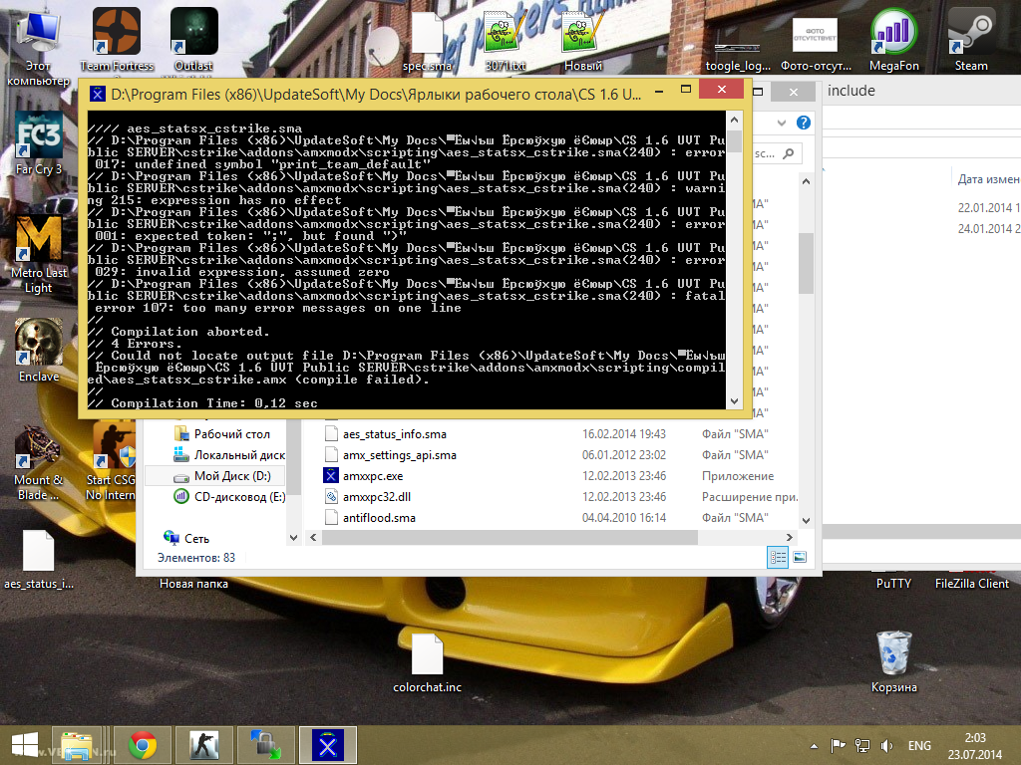Switch Explorer to large thumbnails view
This screenshot has height=765, width=1021.
click(800, 558)
